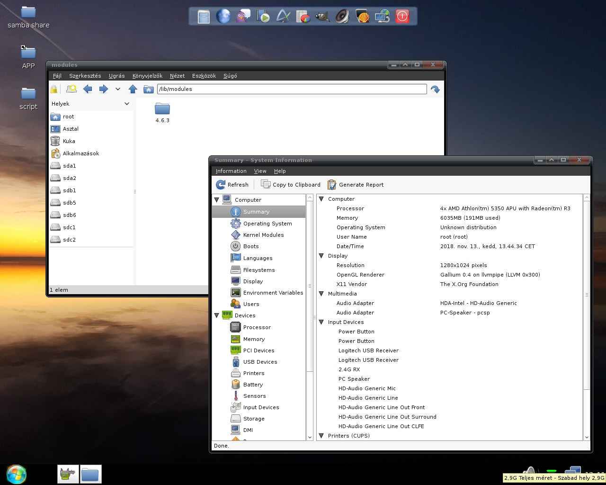The height and width of the screenshot is (485, 606).
Task: Select USB Devices in the tree
Action: click(260, 362)
